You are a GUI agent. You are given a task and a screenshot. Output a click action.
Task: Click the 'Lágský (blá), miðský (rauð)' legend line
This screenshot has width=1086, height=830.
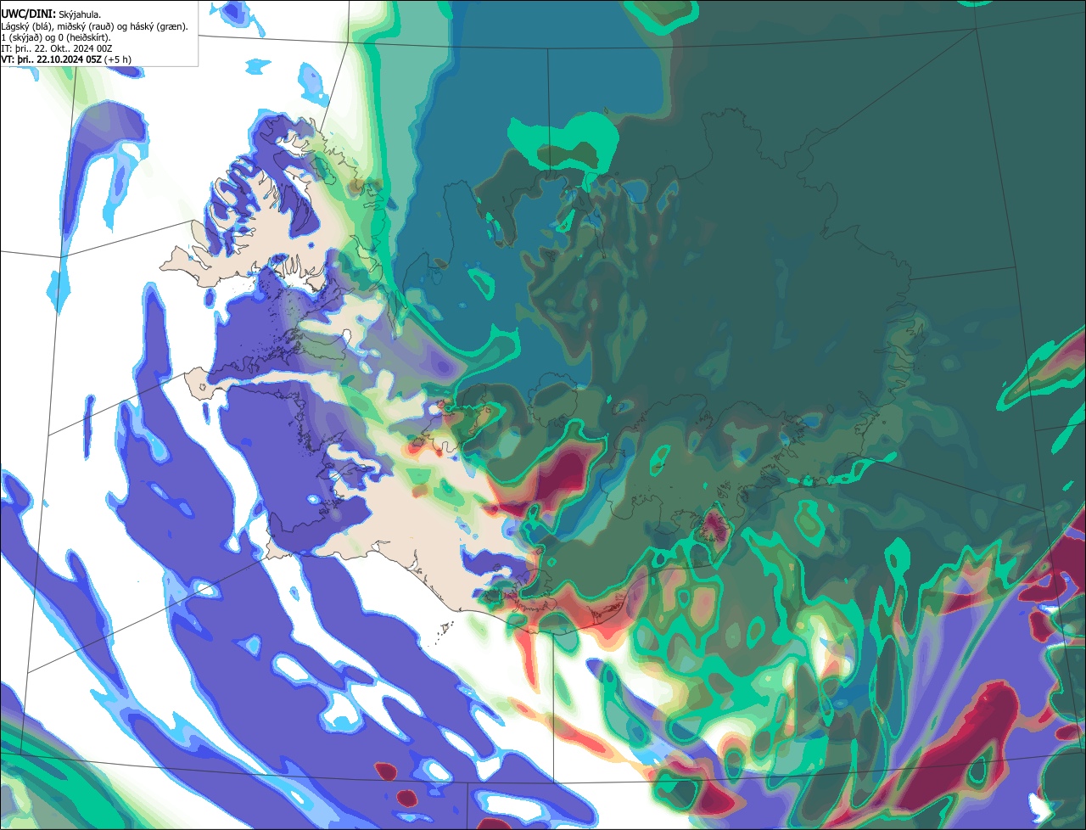tap(95, 26)
